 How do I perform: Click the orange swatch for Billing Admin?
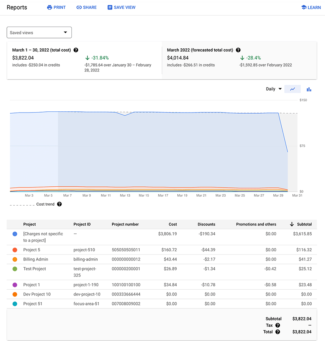[x=15, y=259]
